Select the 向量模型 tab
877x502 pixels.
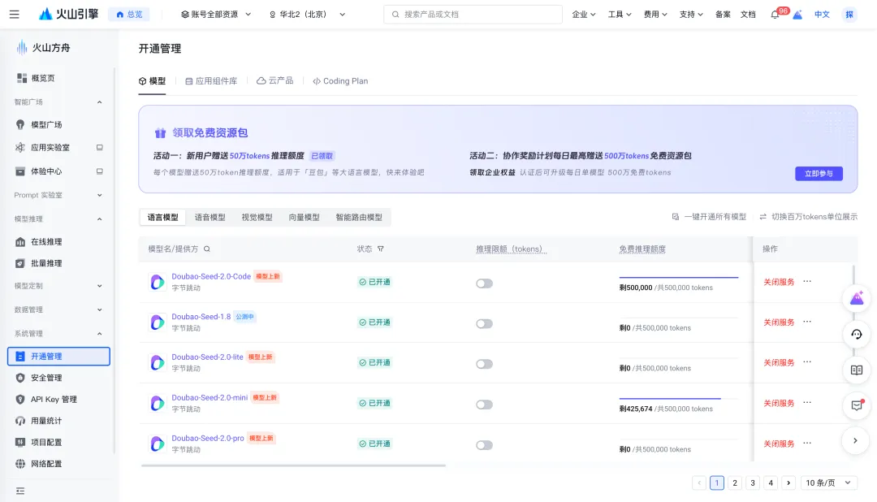point(304,218)
